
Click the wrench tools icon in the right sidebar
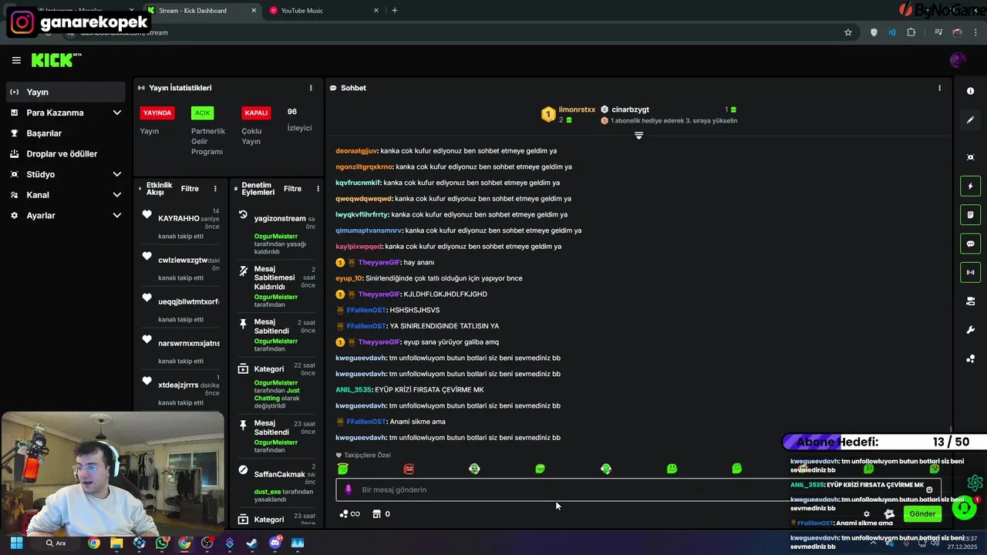970,330
